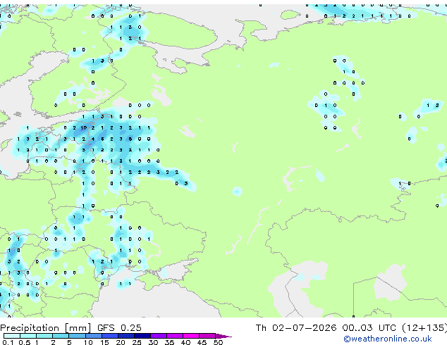Click the 0.1–0.5 mm legend color swatch

(12, 336)
